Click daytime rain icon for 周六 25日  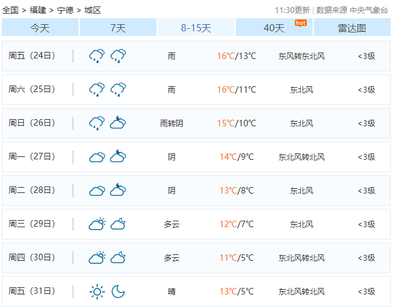click(97, 89)
